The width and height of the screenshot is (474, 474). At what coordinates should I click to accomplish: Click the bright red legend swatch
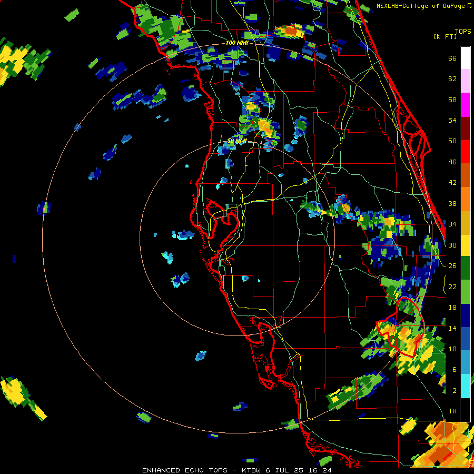pyautogui.click(x=465, y=152)
